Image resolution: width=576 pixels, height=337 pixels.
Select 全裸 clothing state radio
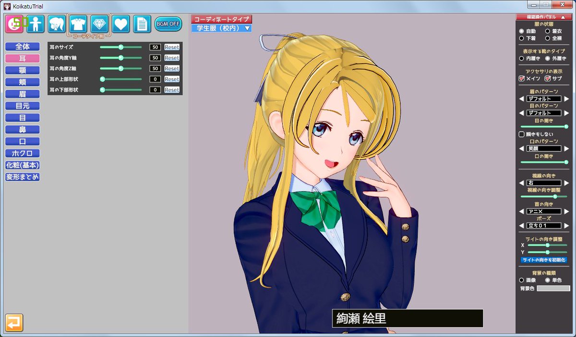[548, 38]
